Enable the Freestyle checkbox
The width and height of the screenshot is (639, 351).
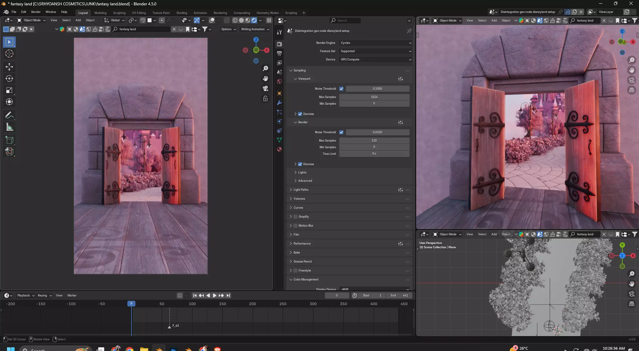point(295,271)
